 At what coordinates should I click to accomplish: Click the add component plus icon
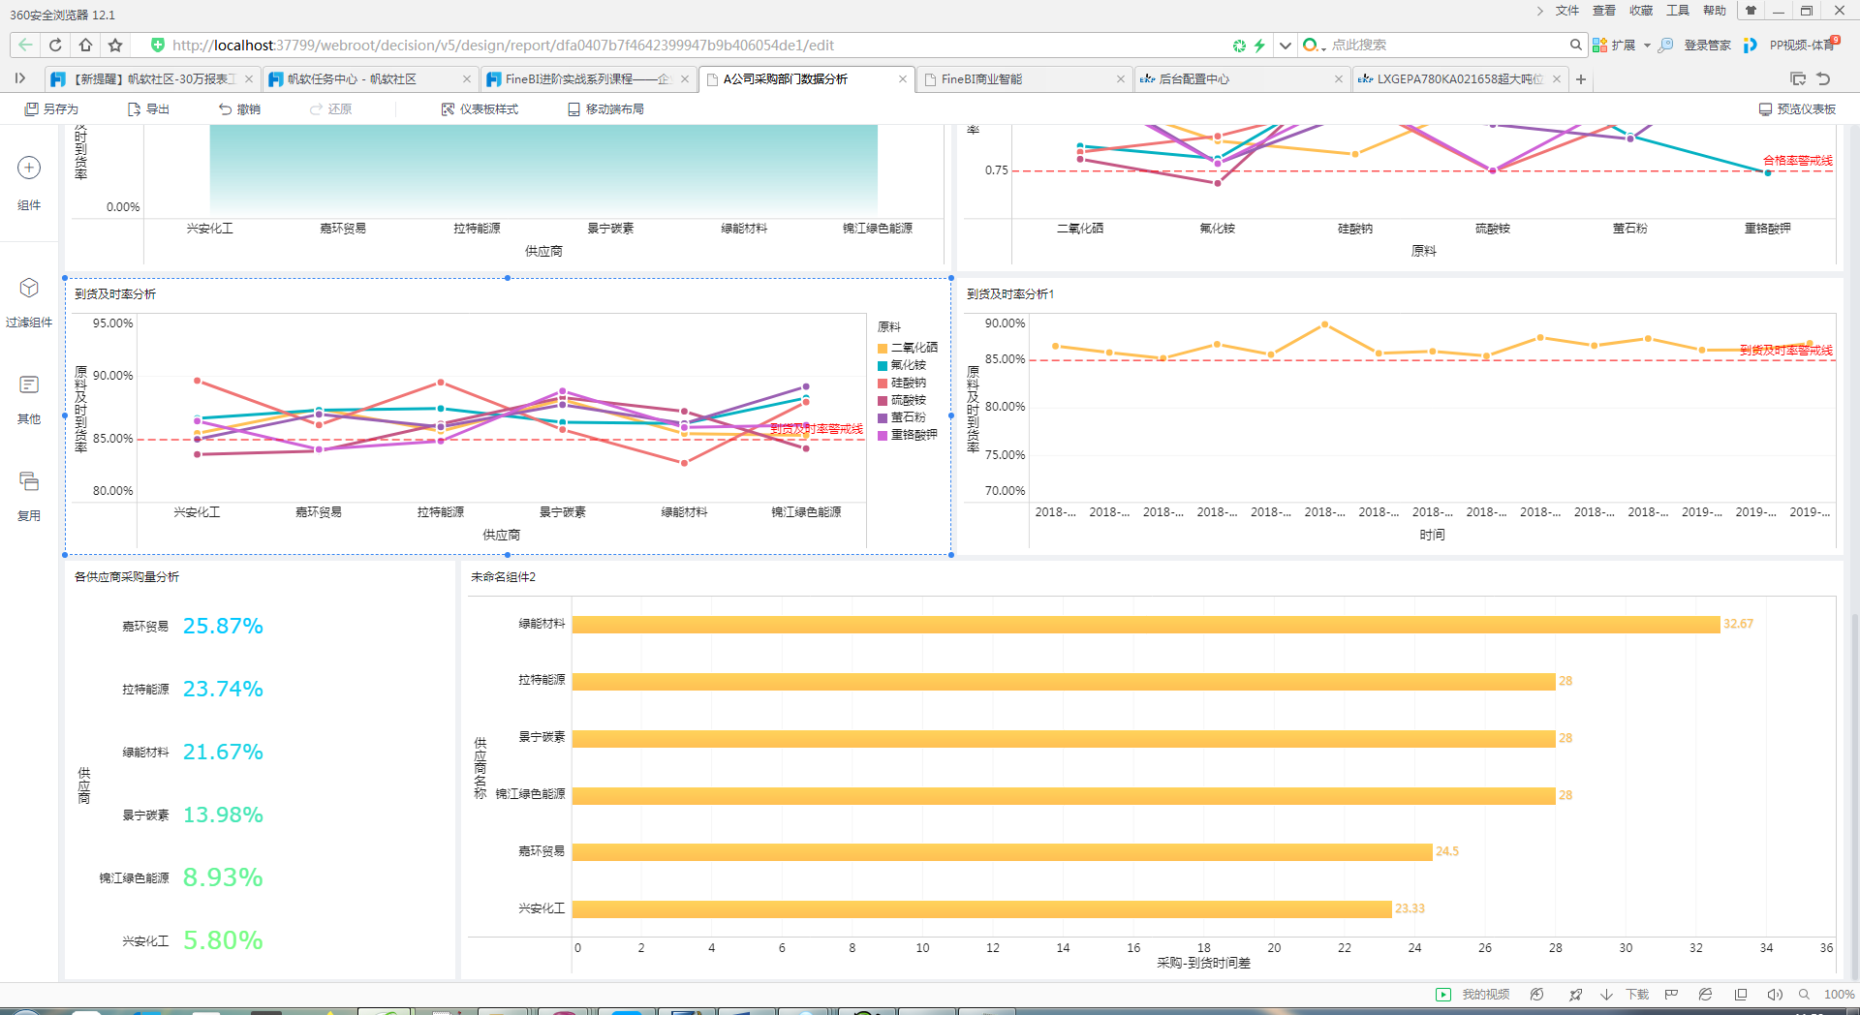[29, 168]
